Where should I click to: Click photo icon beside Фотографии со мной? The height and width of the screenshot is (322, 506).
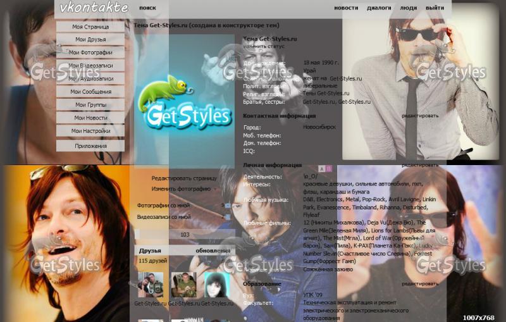pyautogui.click(x=228, y=205)
